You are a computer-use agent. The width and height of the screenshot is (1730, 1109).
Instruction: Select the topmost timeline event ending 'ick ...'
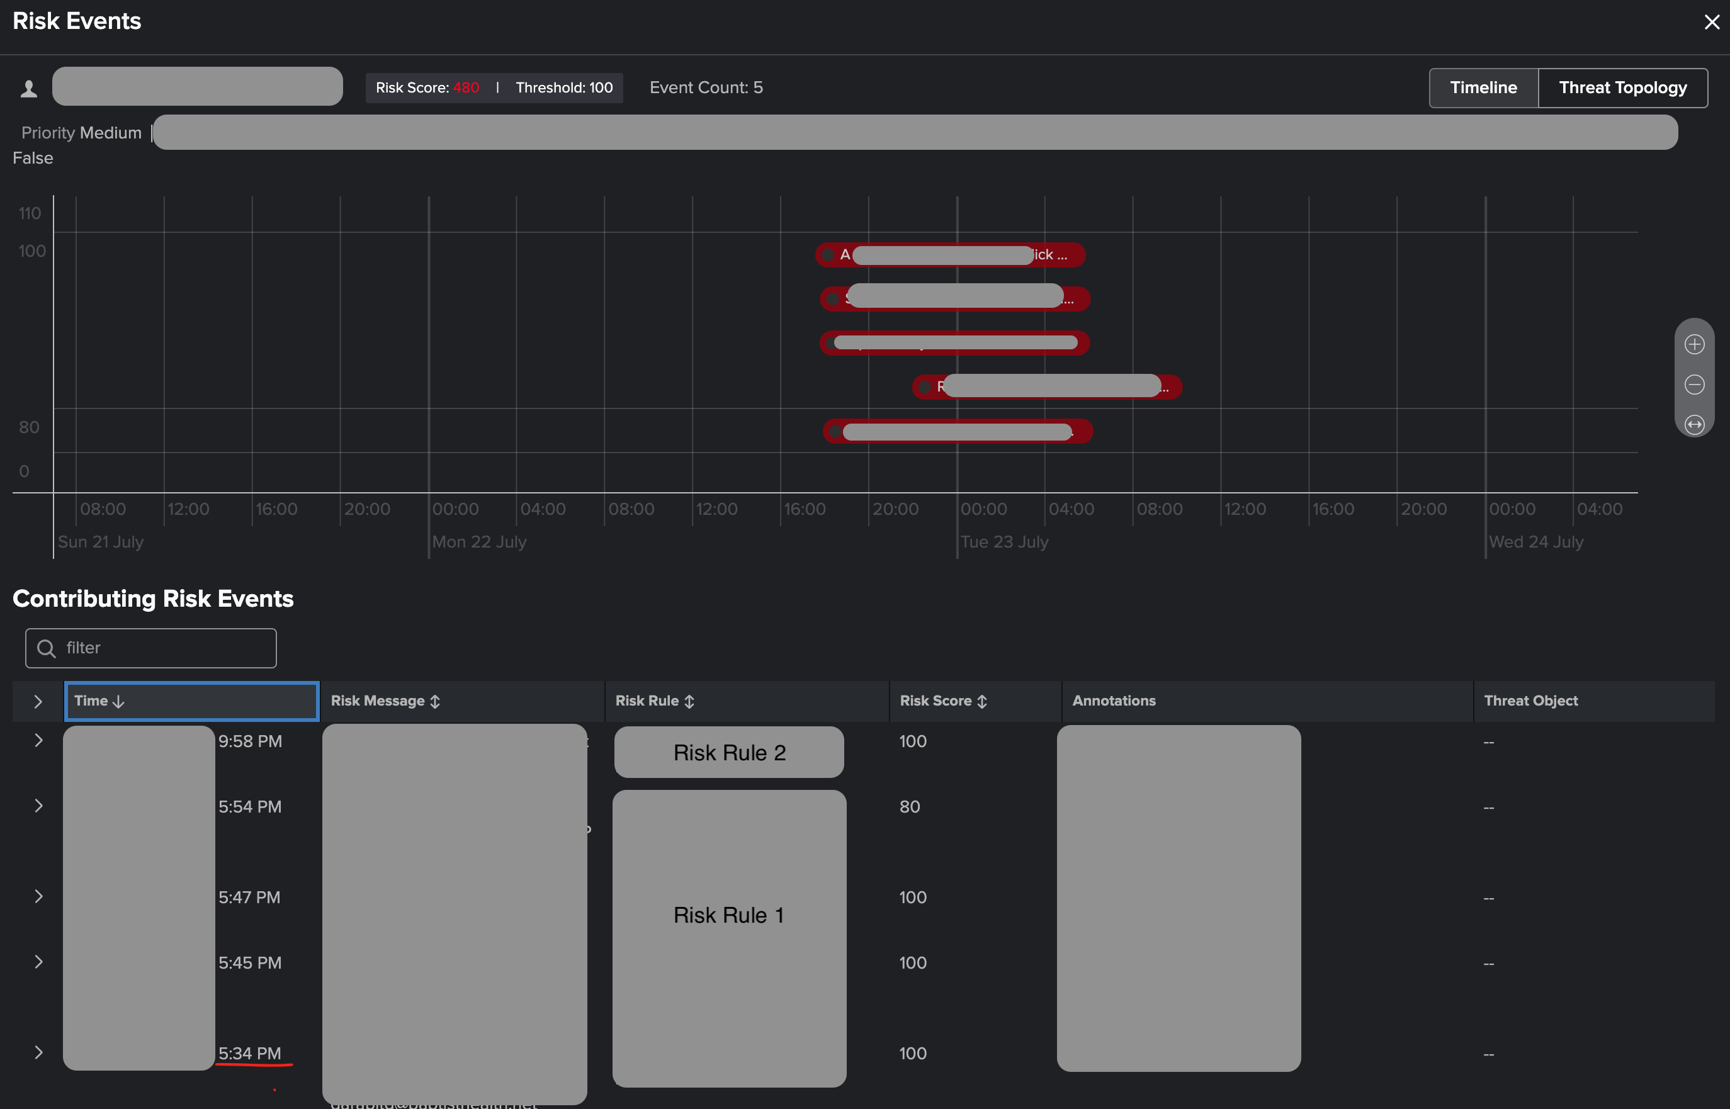(x=950, y=255)
